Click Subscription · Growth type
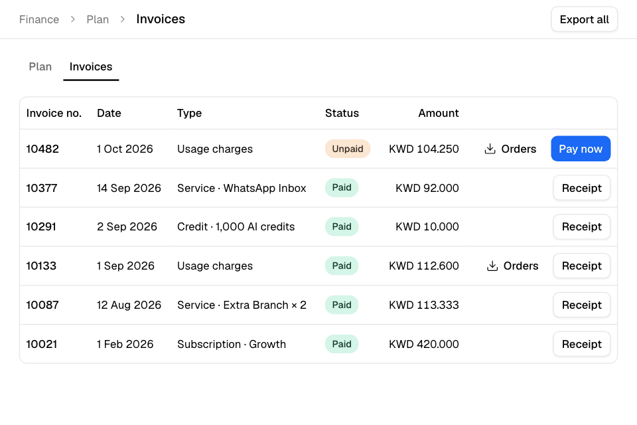 point(232,344)
